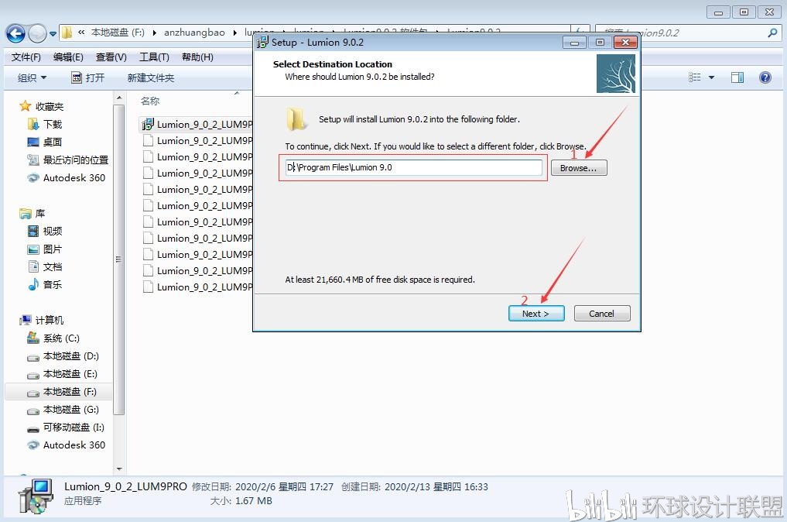Click the Explorer forward arrow button
This screenshot has width=787, height=522.
[x=37, y=33]
